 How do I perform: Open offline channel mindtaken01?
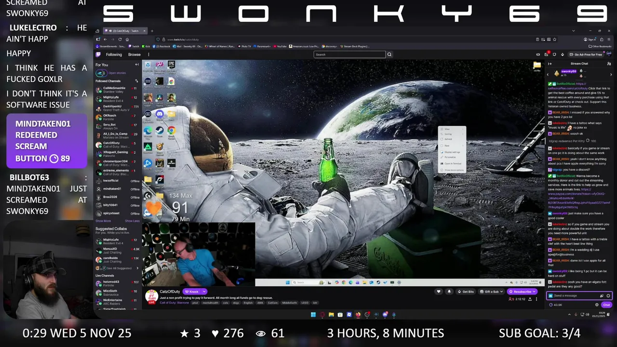[117, 189]
